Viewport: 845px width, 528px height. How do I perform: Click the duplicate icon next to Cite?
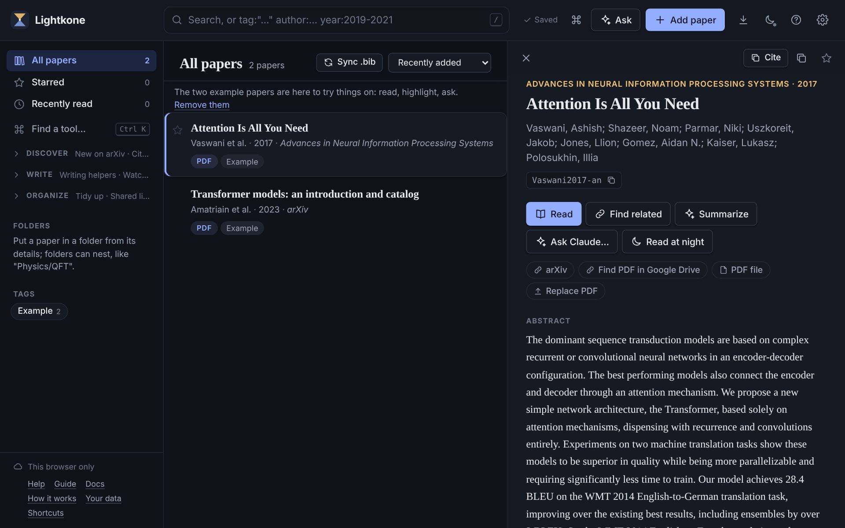[x=801, y=58]
